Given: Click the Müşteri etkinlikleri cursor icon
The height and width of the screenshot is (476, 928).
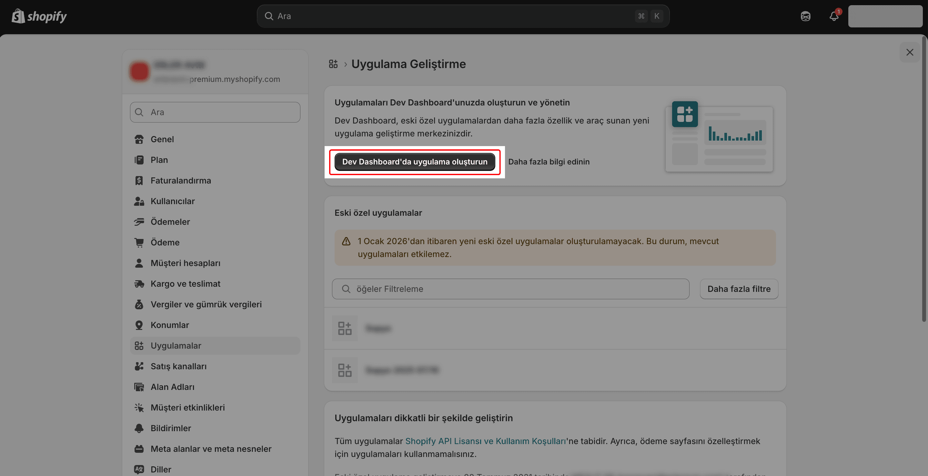Looking at the screenshot, I should pos(139,408).
